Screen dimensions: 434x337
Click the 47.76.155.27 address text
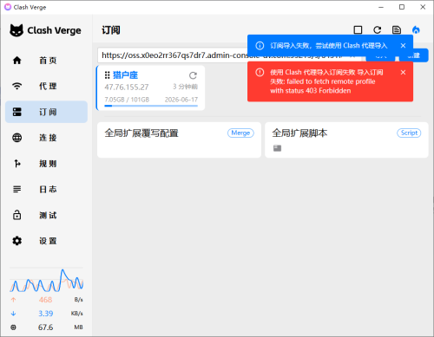(x=127, y=87)
